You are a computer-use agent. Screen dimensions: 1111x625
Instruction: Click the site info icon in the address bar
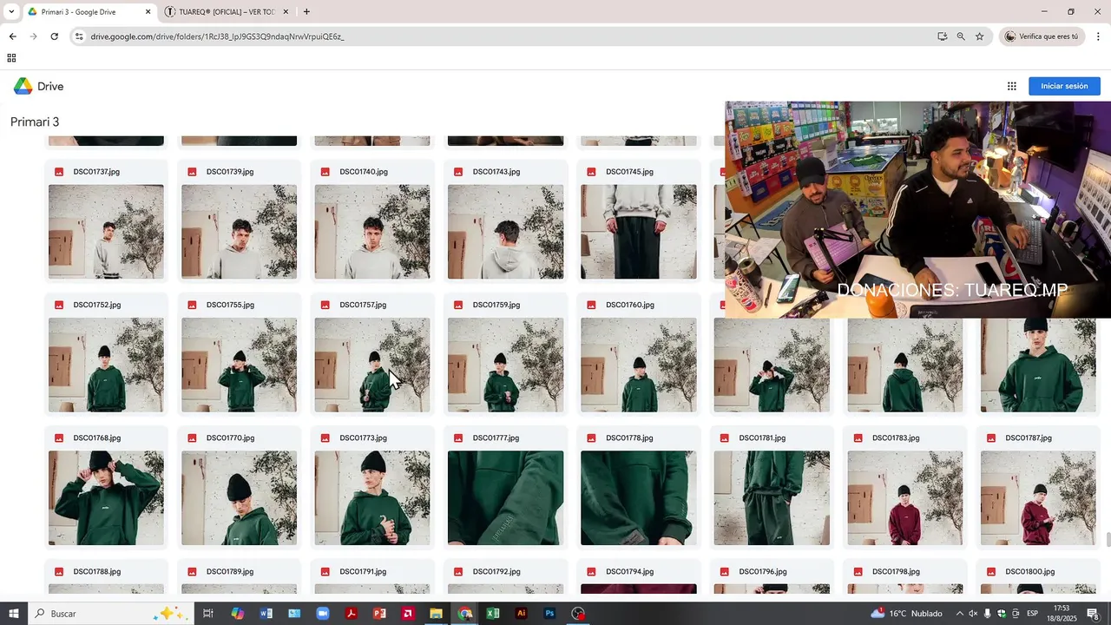coord(79,36)
